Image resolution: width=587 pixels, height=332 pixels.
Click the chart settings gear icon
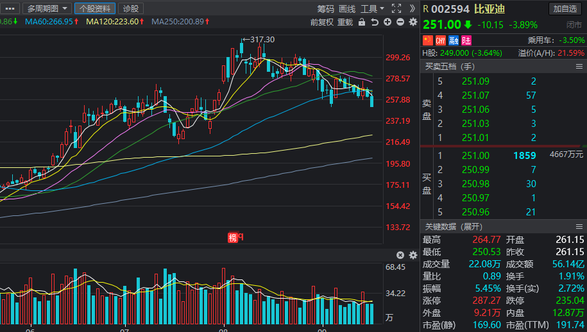(413, 22)
